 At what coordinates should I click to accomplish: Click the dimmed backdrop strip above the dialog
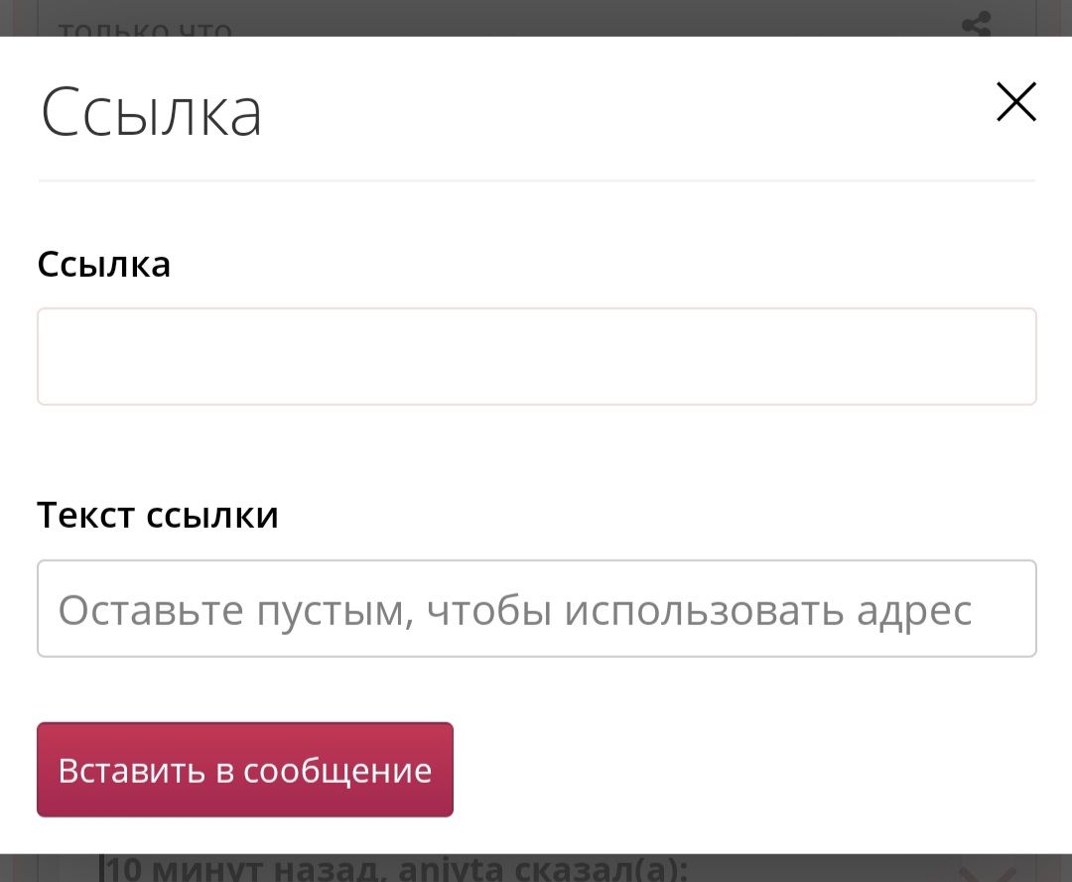[536, 17]
